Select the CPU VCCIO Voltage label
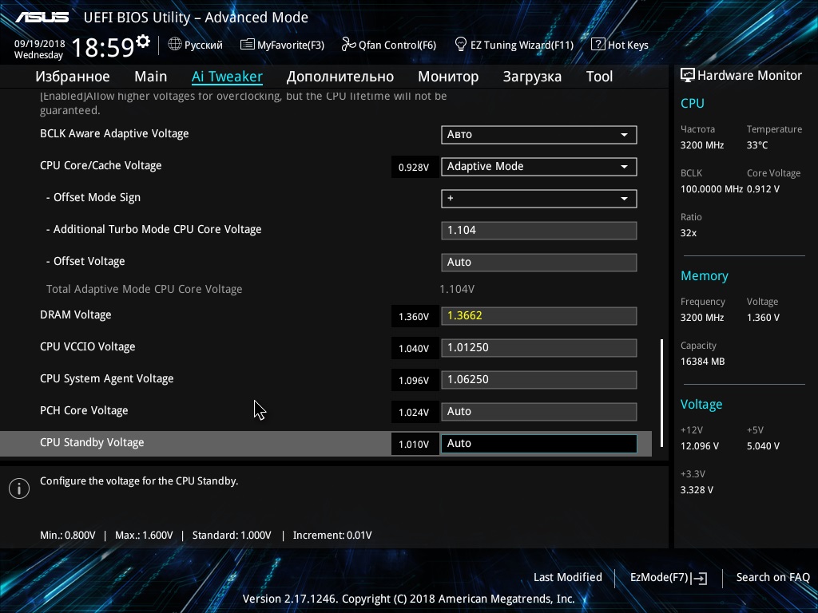Viewport: 818px width, 613px height. click(88, 346)
